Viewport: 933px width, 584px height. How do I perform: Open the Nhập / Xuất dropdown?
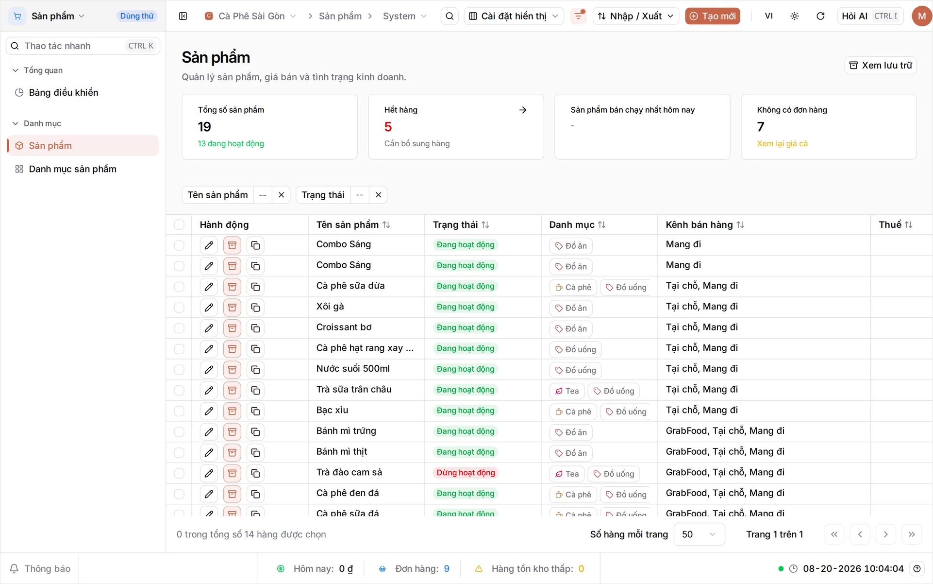635,16
